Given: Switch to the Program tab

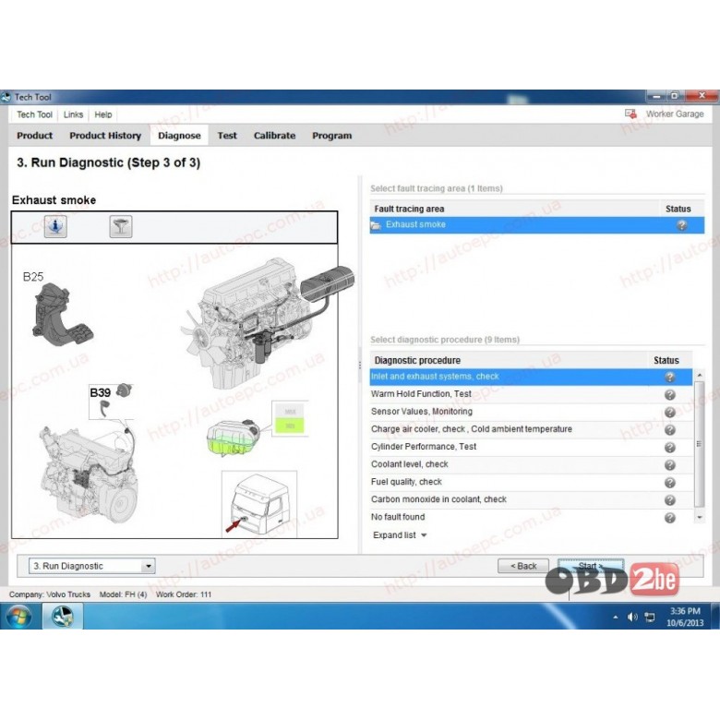Looking at the screenshot, I should (x=331, y=136).
